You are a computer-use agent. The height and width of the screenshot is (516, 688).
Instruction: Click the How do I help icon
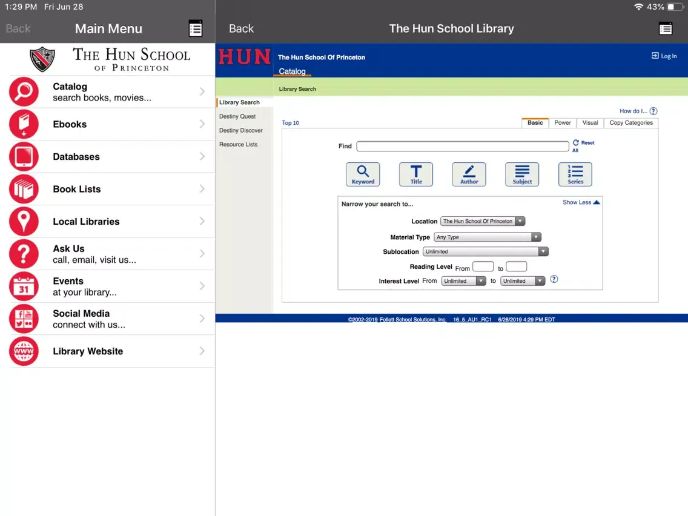653,111
